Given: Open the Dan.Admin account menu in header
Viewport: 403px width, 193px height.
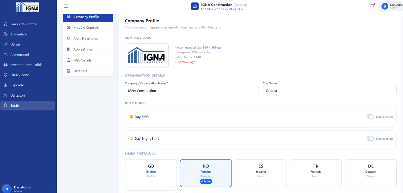Looking at the screenshot, I should click(391, 6).
